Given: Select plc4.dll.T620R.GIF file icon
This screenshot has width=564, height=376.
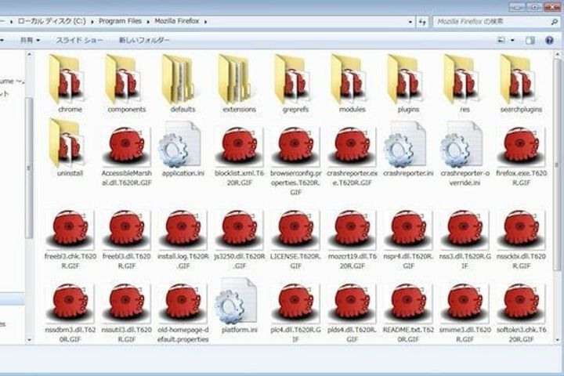Looking at the screenshot, I should (x=295, y=303).
